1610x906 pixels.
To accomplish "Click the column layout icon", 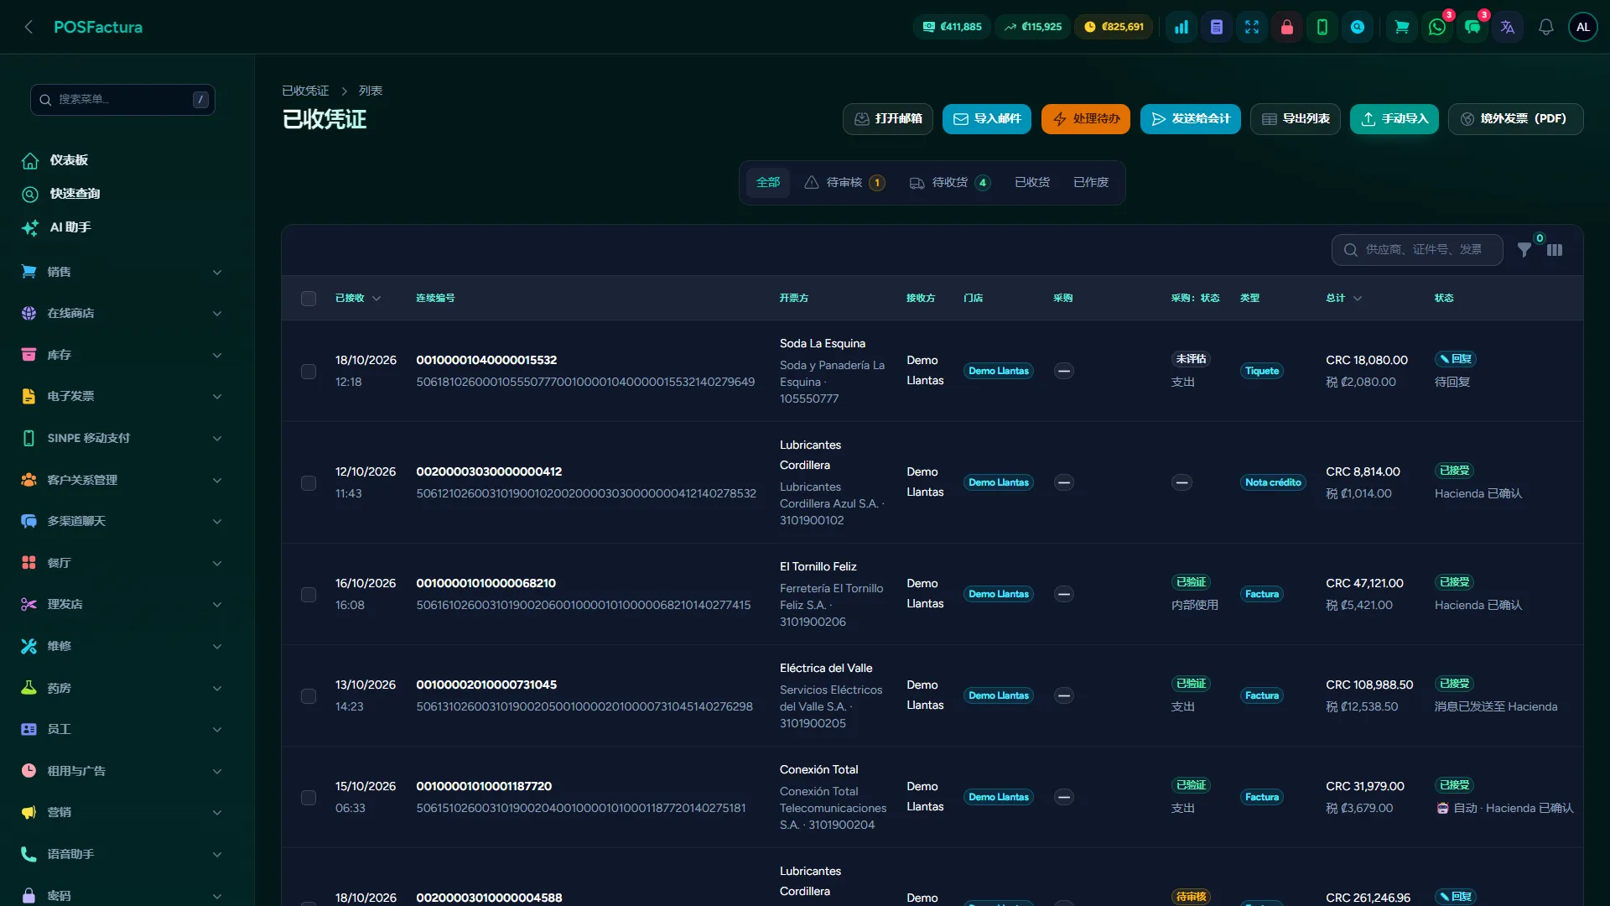I will [1555, 250].
